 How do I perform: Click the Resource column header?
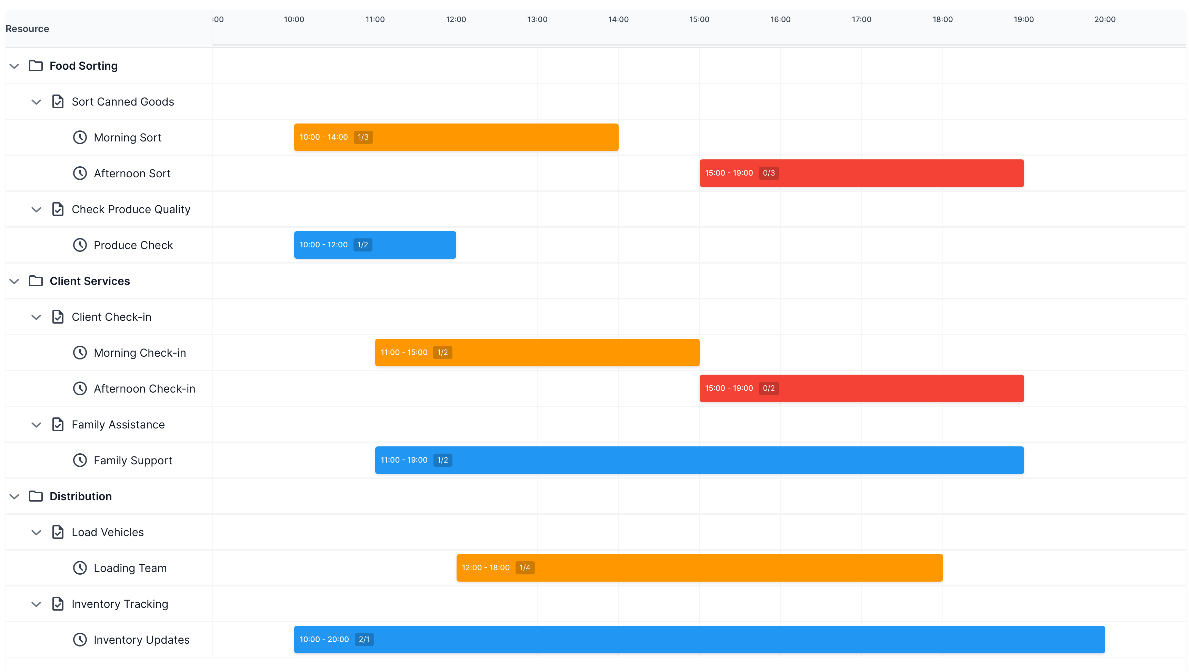[27, 29]
